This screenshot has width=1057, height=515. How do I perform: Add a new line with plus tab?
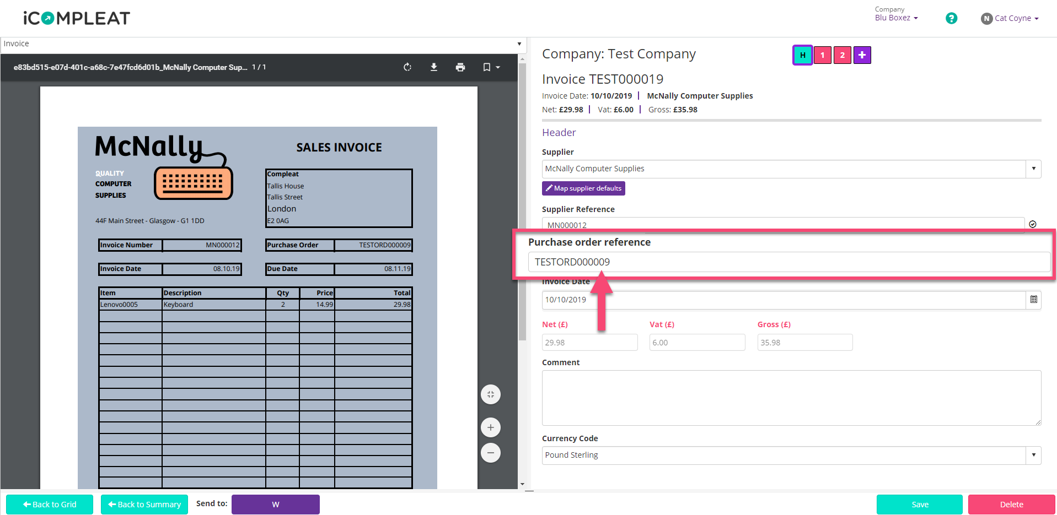click(x=862, y=55)
